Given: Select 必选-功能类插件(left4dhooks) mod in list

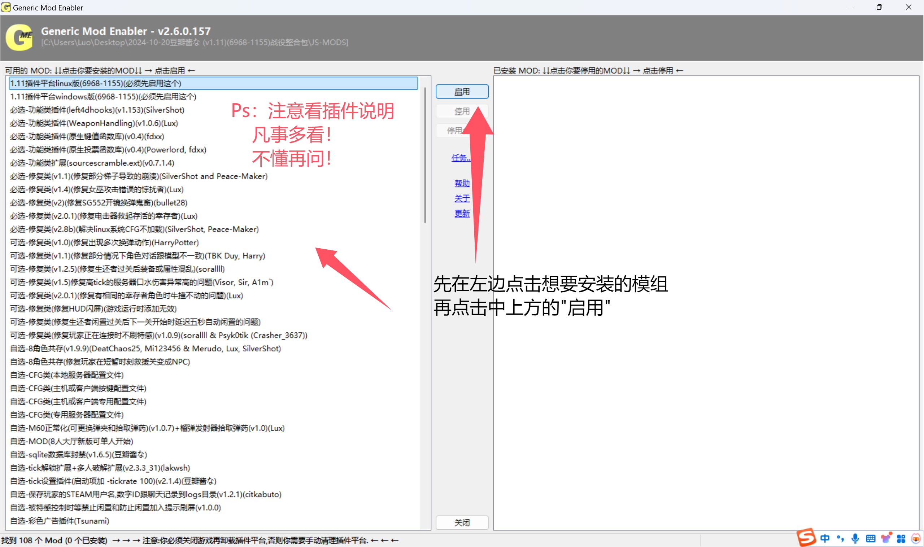Looking at the screenshot, I should (x=97, y=110).
